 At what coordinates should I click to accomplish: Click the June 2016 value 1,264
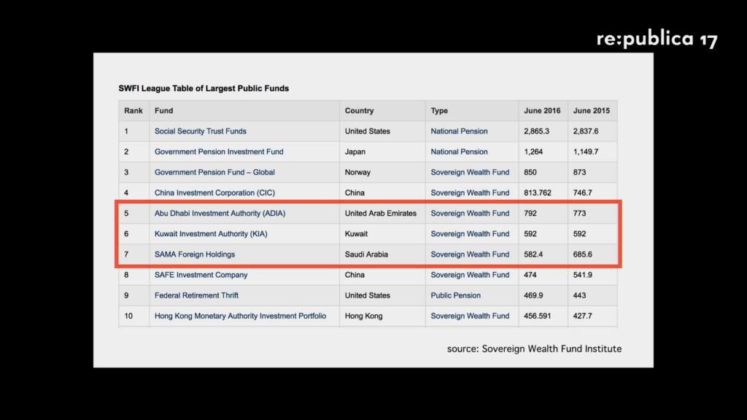tap(533, 152)
